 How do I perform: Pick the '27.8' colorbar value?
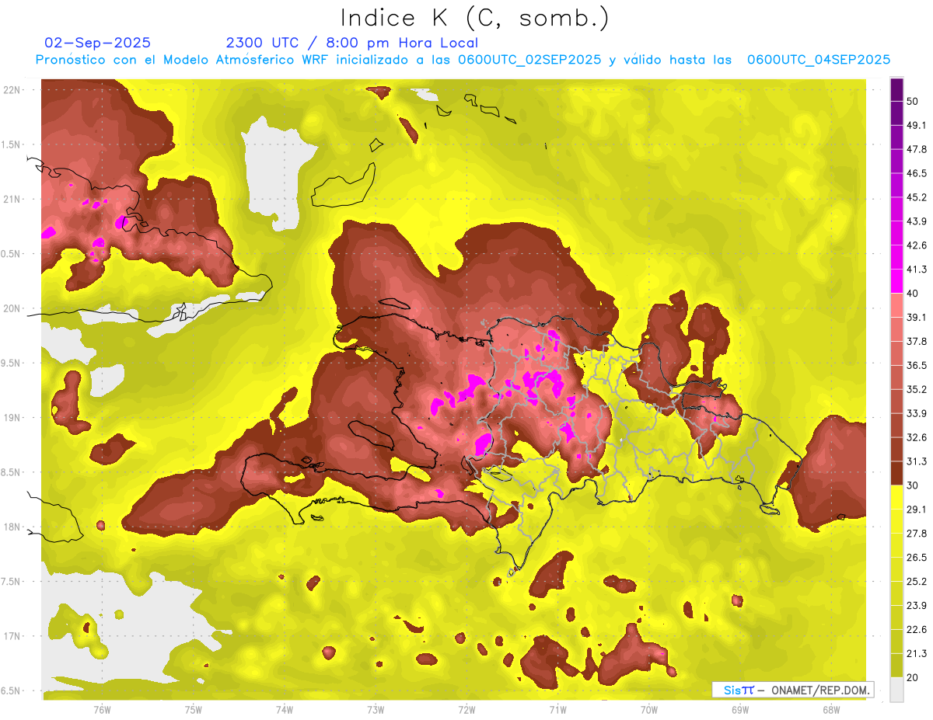[917, 533]
